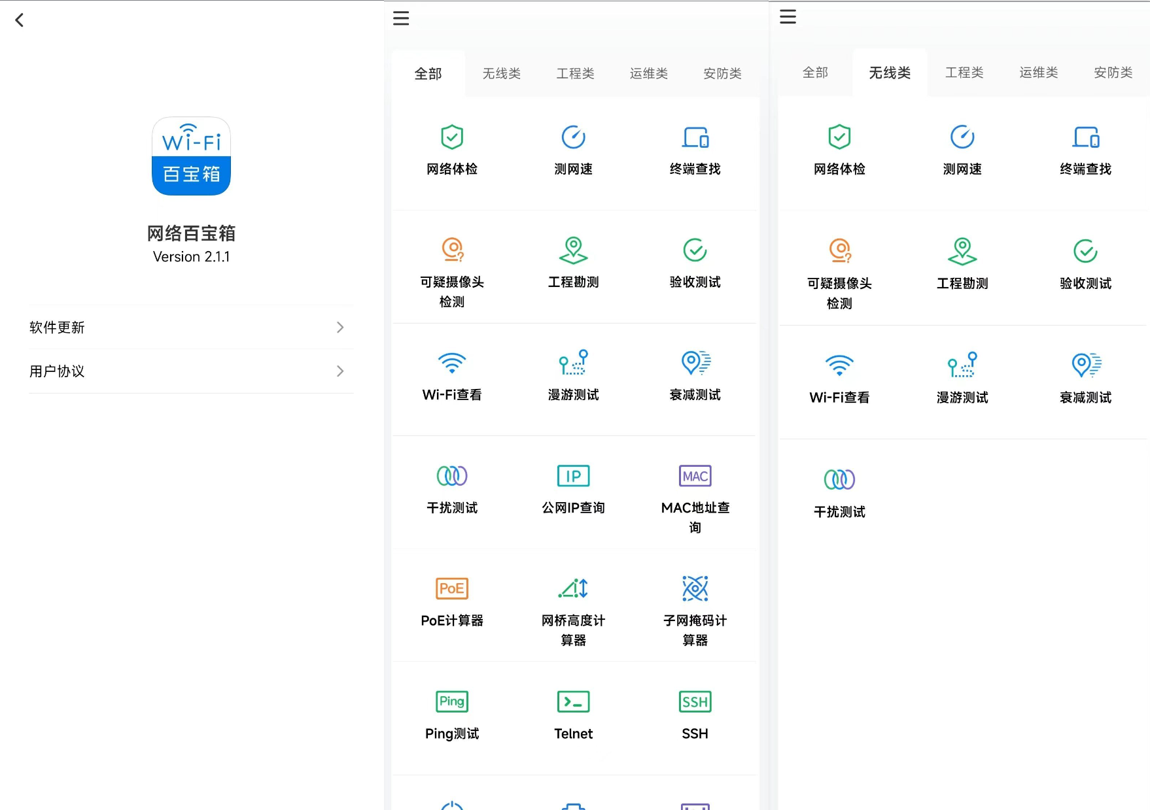Viewport: 1150px width, 810px height.
Task: Switch to 运维类 tab in middle screen
Action: tap(649, 74)
